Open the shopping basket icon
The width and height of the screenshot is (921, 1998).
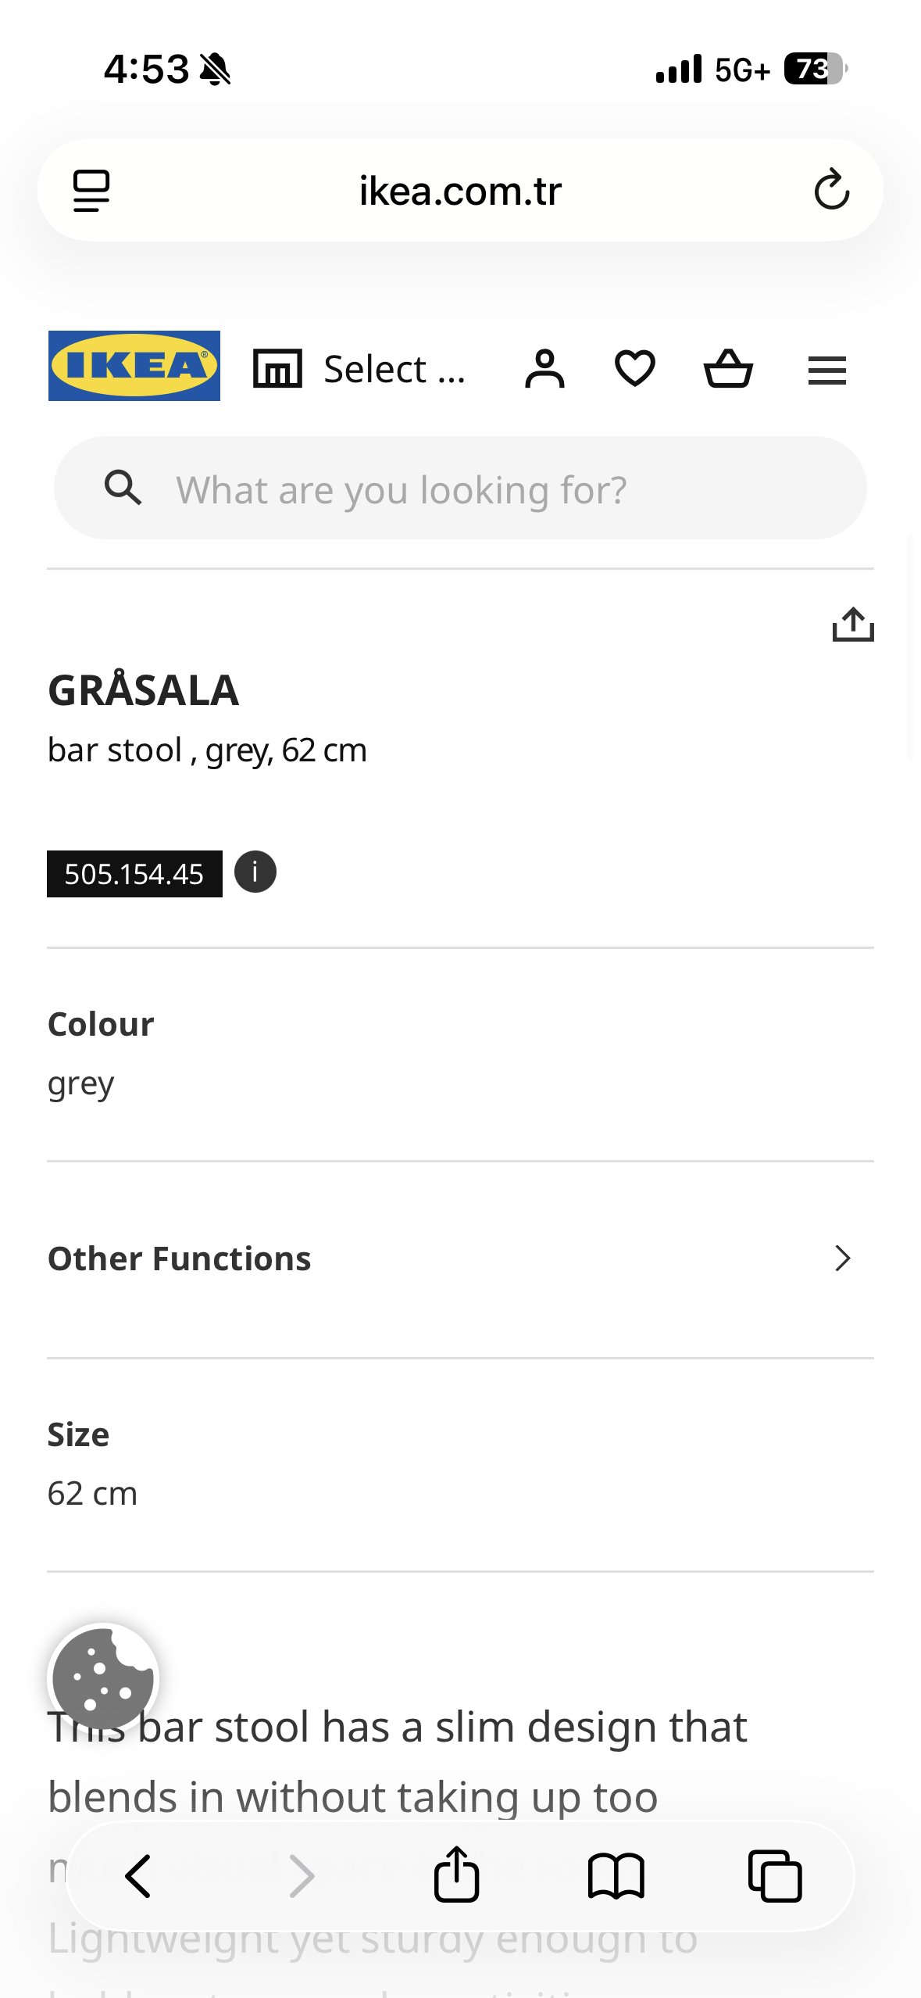coord(728,369)
